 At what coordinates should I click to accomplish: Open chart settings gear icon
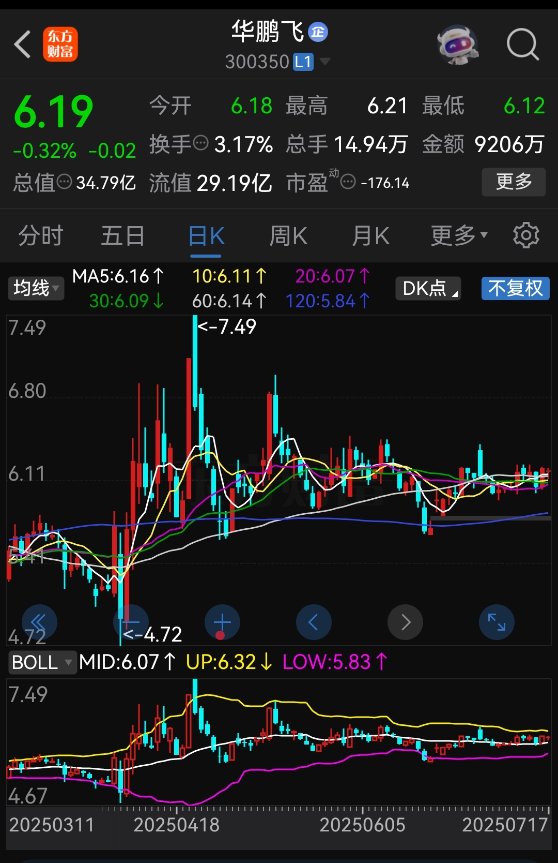(x=526, y=235)
